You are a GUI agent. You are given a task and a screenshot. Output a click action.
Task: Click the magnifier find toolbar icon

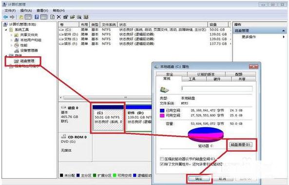coord(79,17)
